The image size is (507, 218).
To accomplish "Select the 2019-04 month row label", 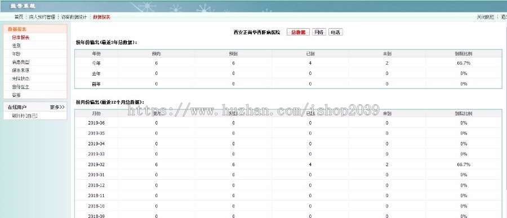I will click(96, 144).
